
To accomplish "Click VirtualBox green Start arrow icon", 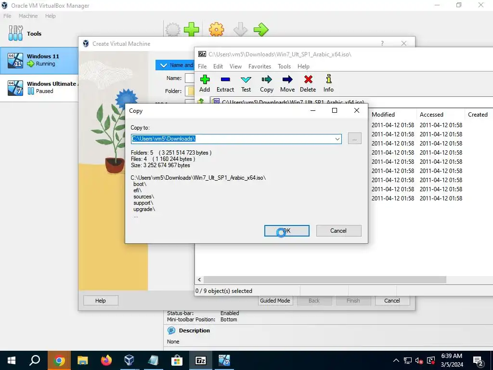I will click(261, 30).
